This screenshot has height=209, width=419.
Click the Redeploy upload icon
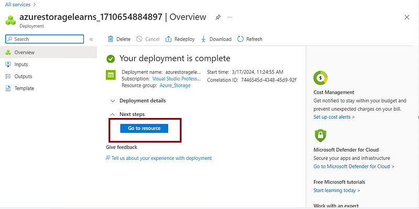tap(168, 39)
